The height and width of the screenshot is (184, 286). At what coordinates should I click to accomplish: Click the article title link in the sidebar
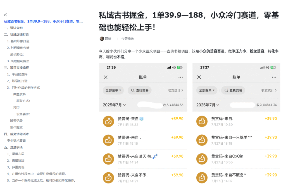click(x=42, y=21)
